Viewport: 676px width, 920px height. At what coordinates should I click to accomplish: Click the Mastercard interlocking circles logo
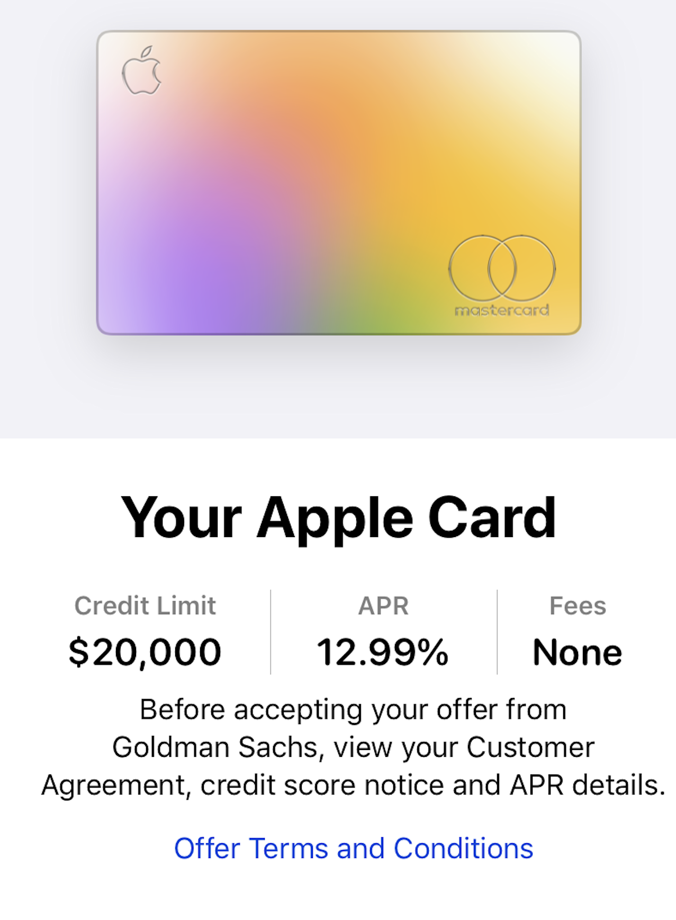pyautogui.click(x=502, y=268)
